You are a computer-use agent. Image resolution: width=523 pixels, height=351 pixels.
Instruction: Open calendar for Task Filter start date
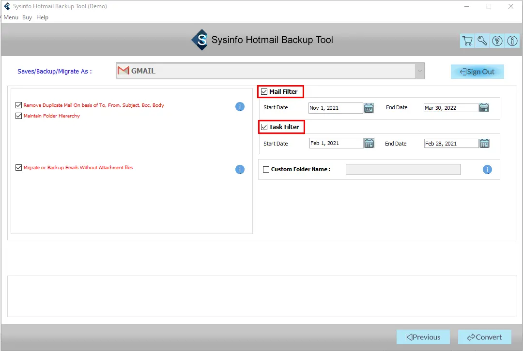pyautogui.click(x=369, y=143)
